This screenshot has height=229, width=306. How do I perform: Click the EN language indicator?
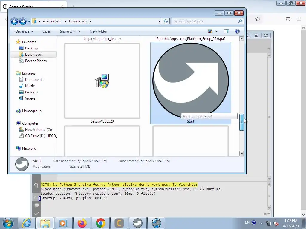247,222
